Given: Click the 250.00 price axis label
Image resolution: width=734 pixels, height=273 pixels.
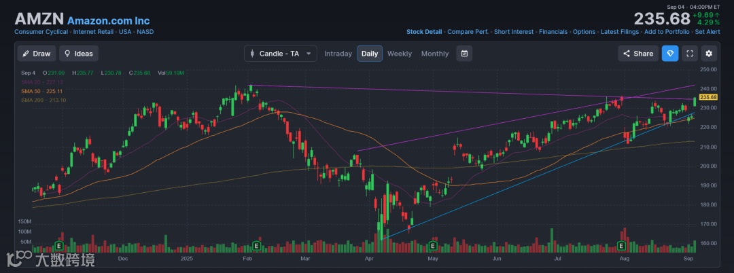Looking at the screenshot, I should (709, 70).
